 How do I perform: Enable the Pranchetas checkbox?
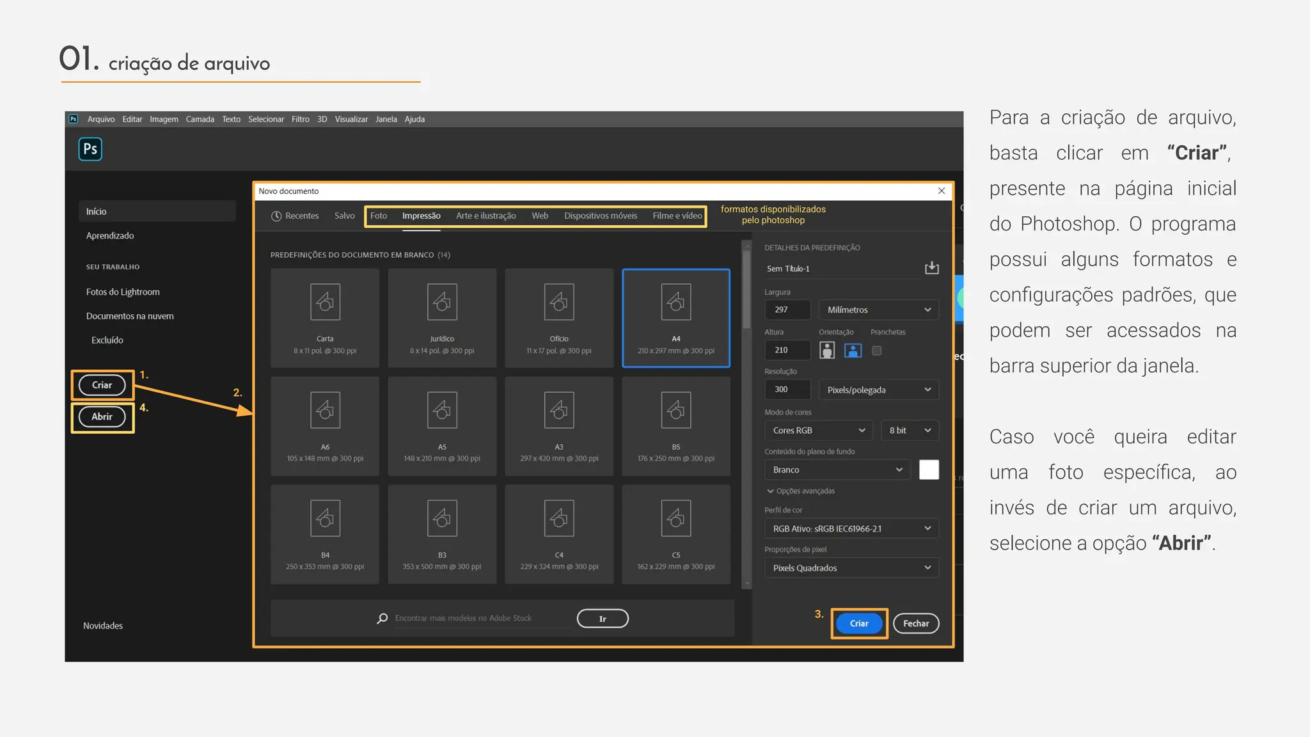(x=877, y=351)
